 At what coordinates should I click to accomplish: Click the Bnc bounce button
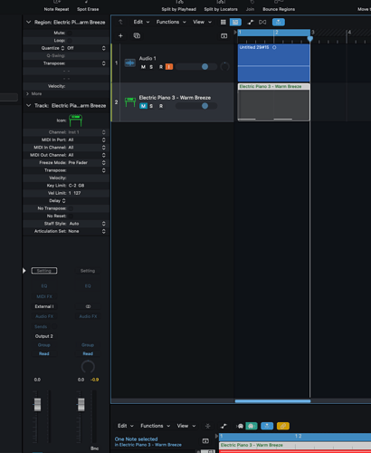click(94, 448)
